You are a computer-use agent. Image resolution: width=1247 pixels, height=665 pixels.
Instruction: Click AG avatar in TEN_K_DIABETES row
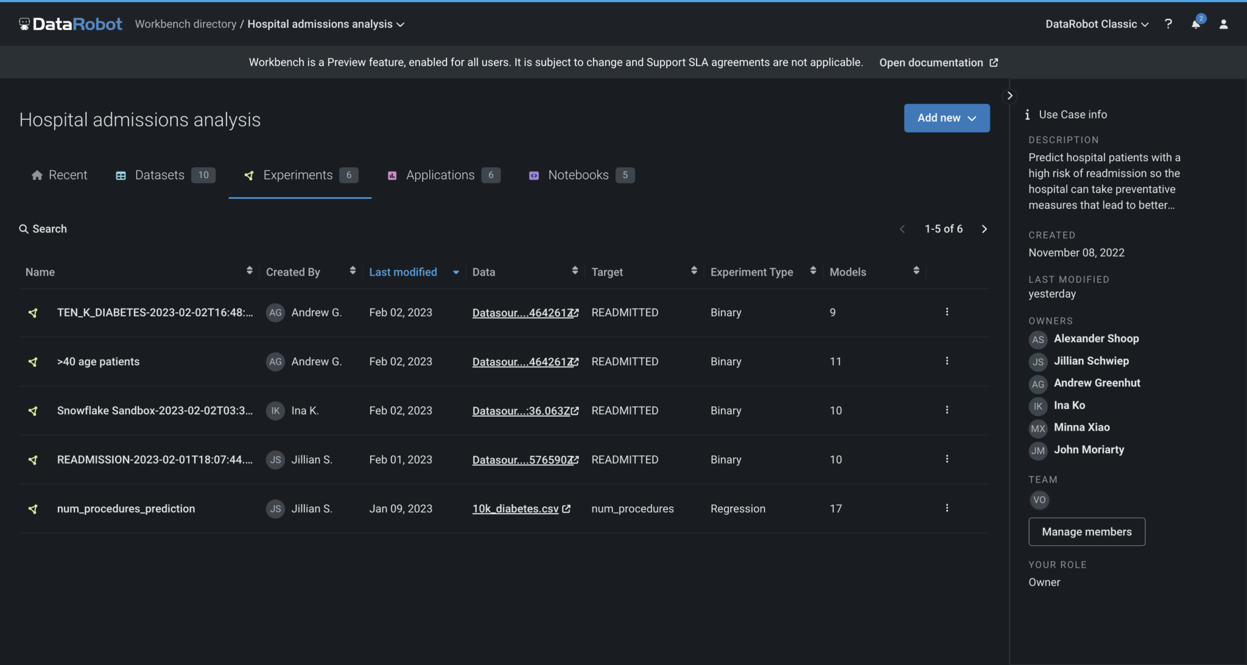click(275, 313)
